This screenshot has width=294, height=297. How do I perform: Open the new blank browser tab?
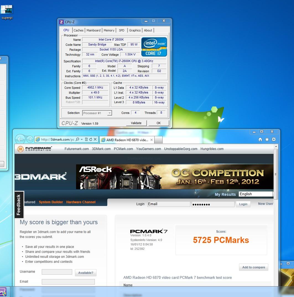158,140
